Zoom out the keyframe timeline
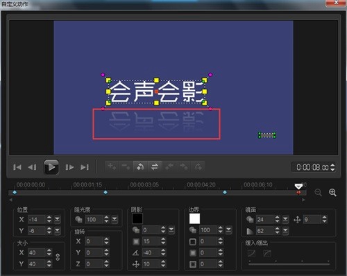 319,192
